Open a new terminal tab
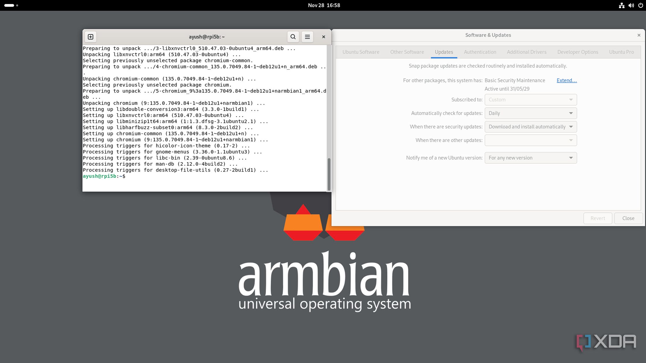This screenshot has width=646, height=363. pyautogui.click(x=91, y=37)
